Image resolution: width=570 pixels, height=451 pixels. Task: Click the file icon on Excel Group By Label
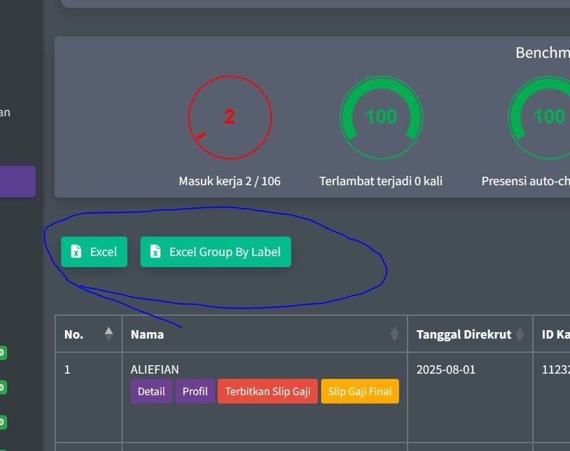tap(155, 252)
